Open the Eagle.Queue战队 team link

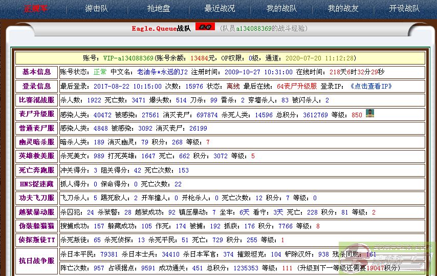coord(161,29)
